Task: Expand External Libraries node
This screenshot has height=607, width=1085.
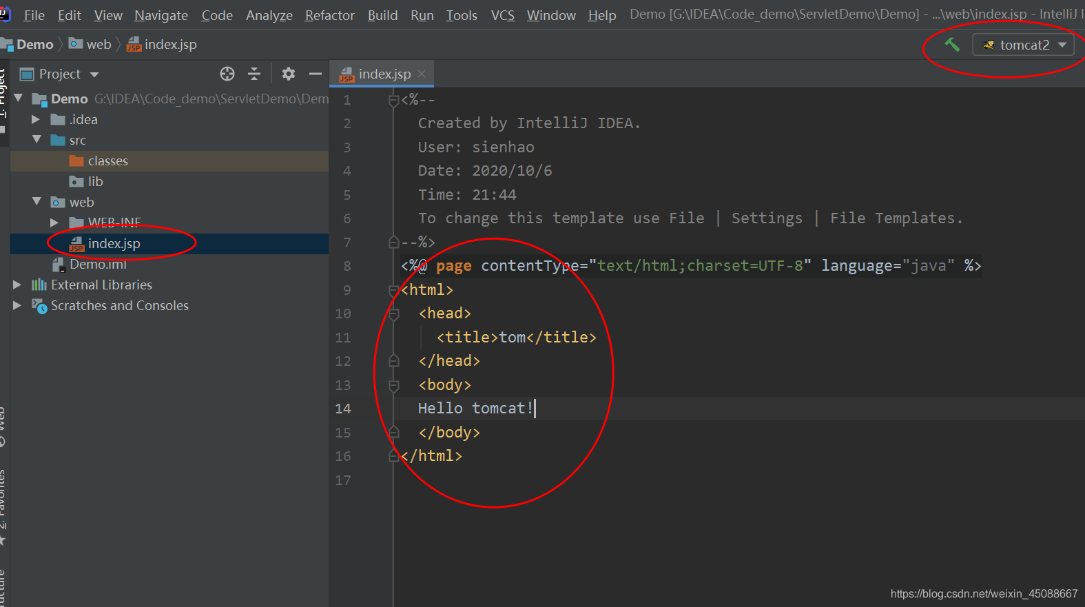Action: coord(17,285)
